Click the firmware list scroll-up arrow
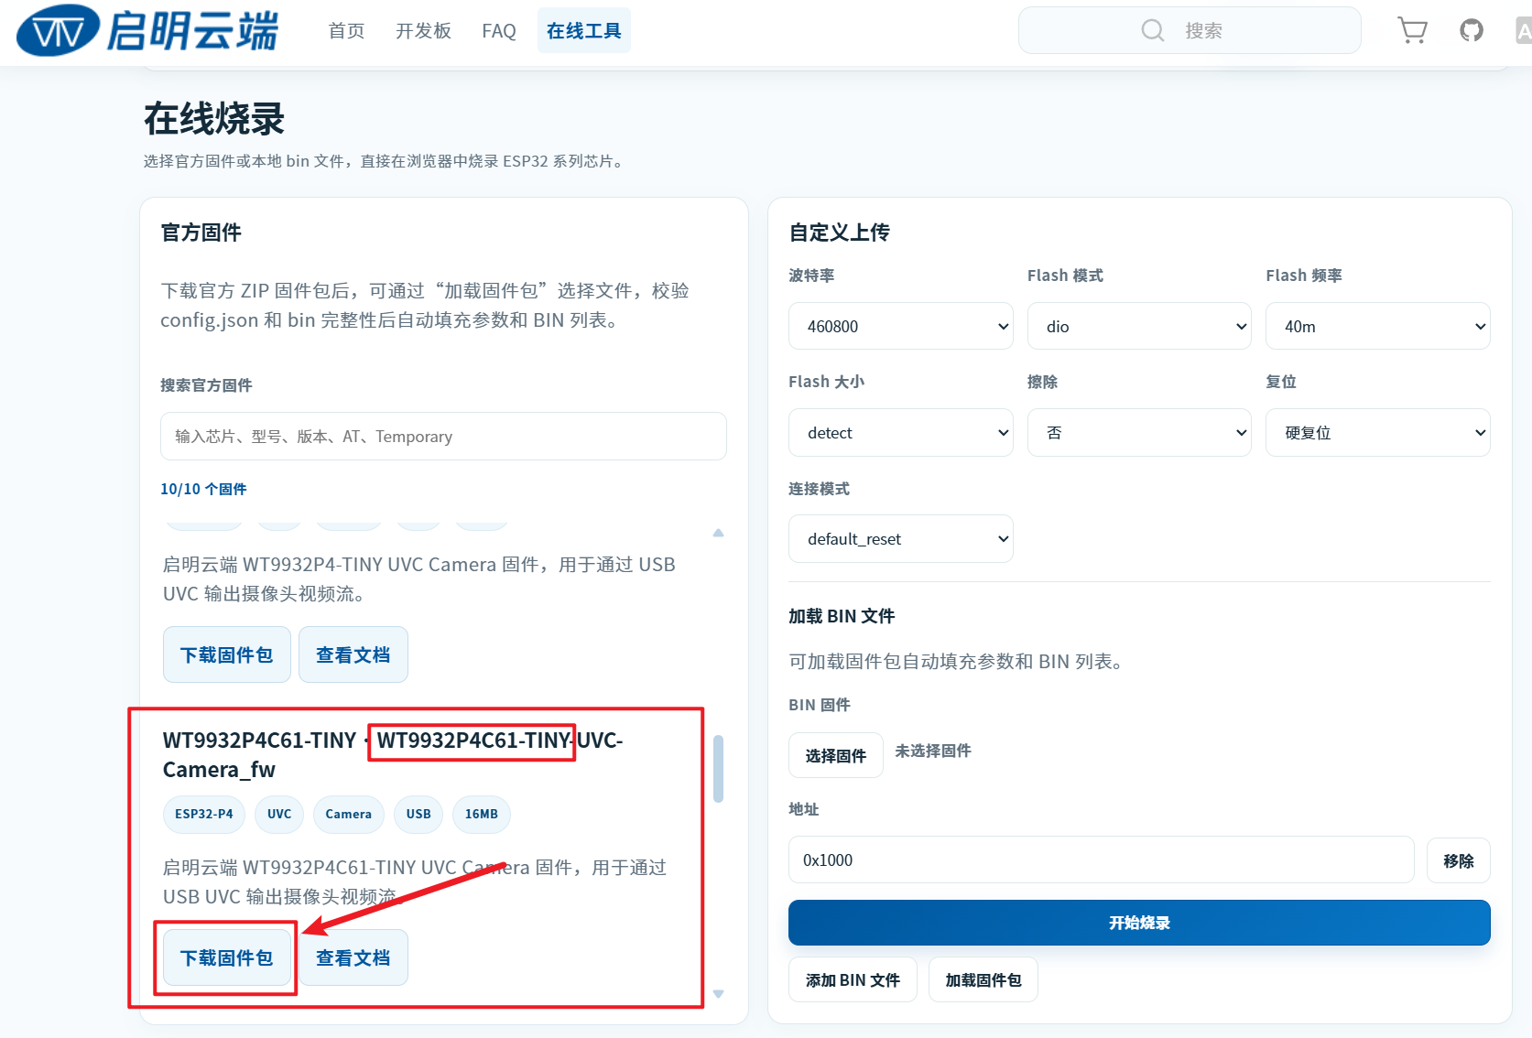 (719, 533)
